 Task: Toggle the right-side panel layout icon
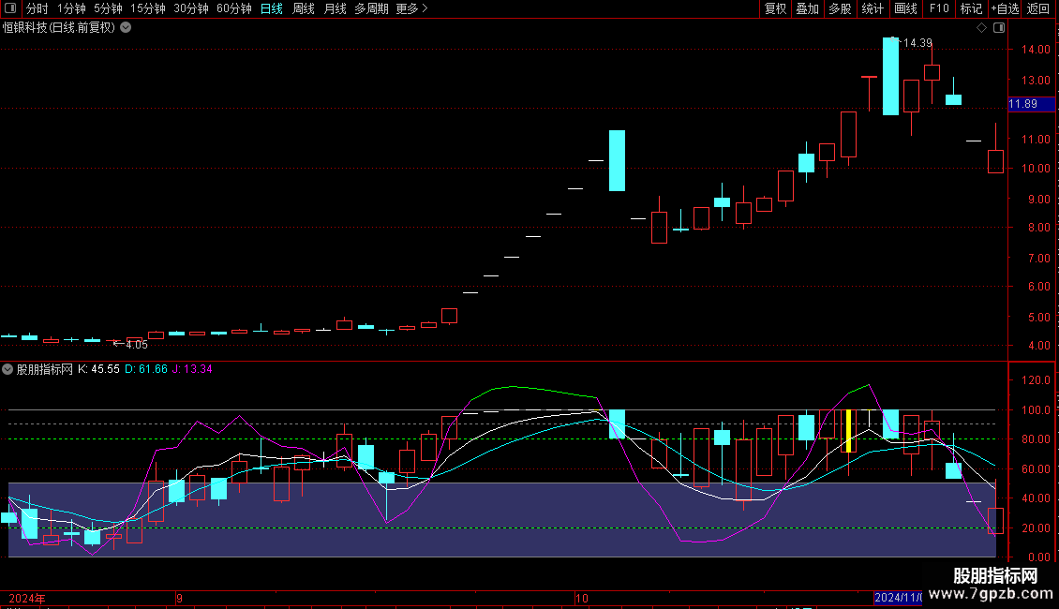pyautogui.click(x=999, y=28)
